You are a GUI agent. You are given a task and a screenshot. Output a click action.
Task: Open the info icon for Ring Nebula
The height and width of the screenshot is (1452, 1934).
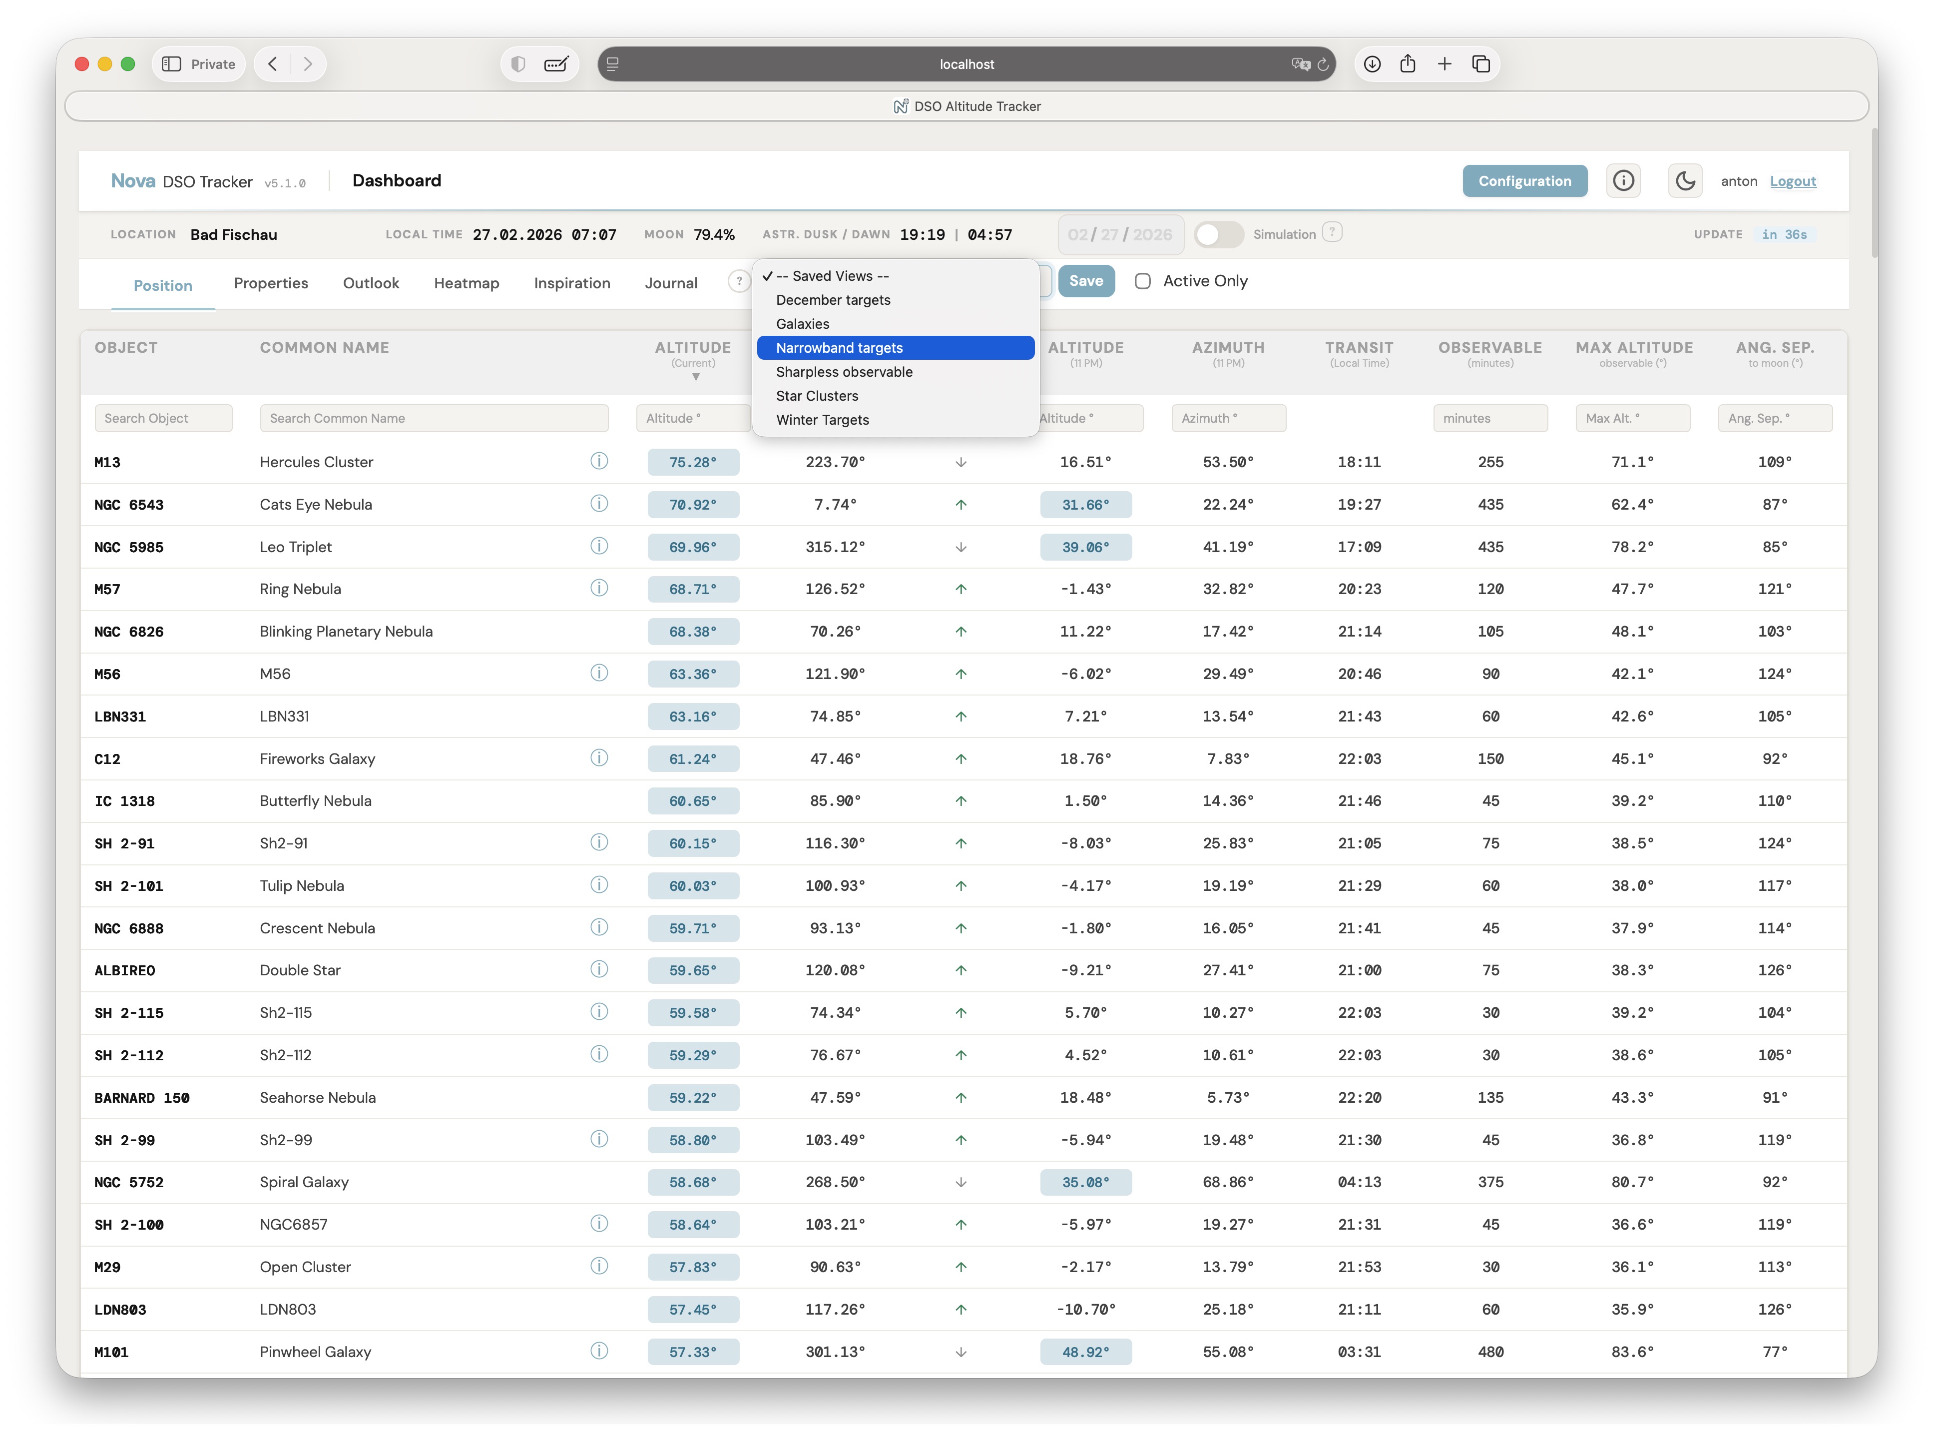(599, 588)
